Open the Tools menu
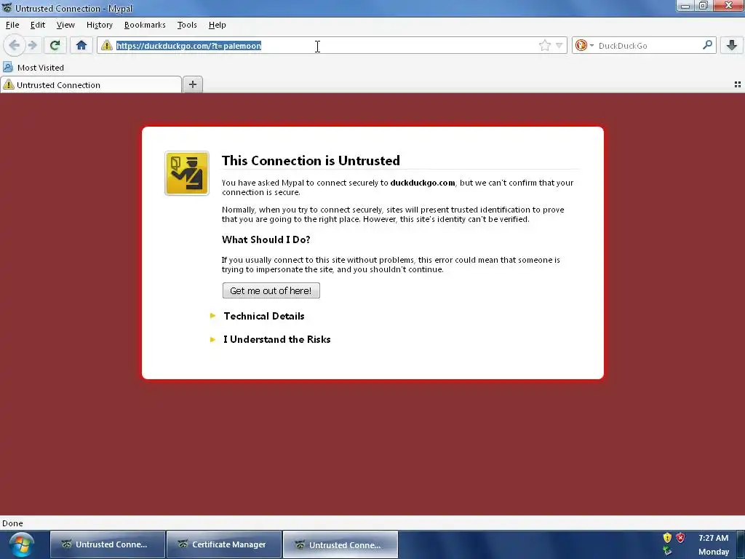The width and height of the screenshot is (745, 559). (187, 25)
